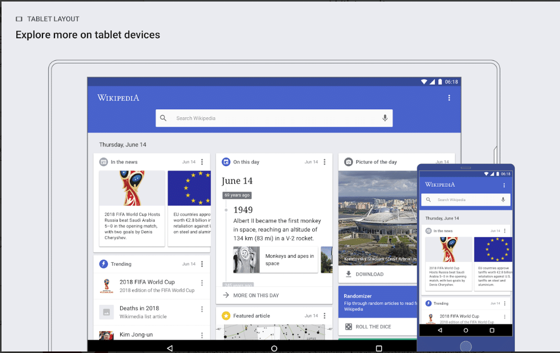Viewport: 560px width, 353px height.
Task: Open options menu for On this day card
Action: click(x=324, y=162)
